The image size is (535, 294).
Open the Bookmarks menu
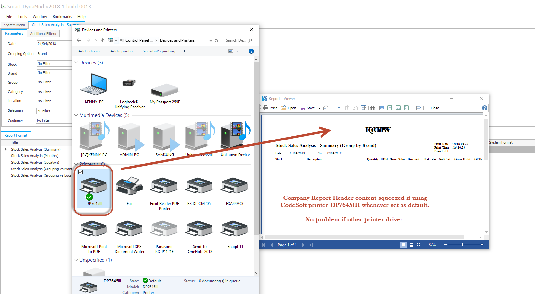coord(62,17)
